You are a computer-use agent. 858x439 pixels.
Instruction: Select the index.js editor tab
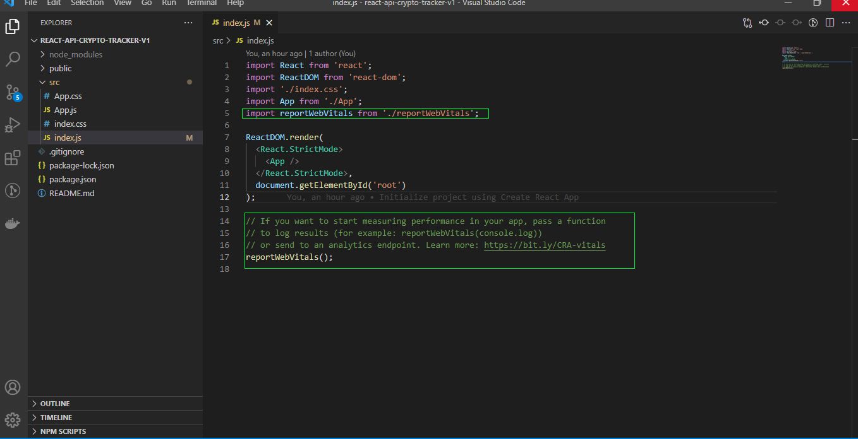(241, 23)
